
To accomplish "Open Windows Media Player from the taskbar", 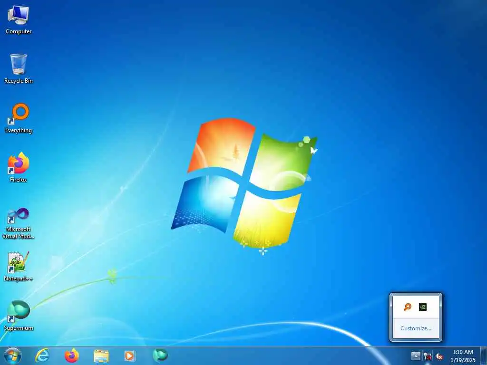I will pyautogui.click(x=130, y=355).
